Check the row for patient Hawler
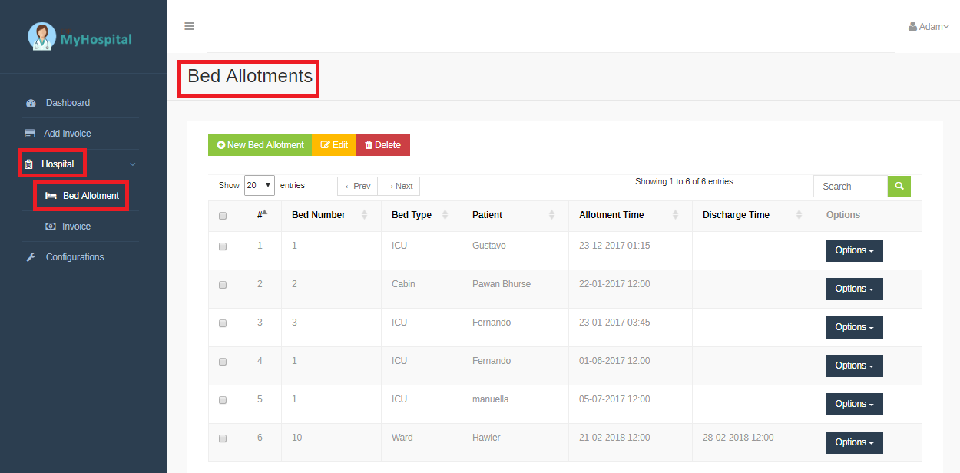Viewport: 960px width, 473px height. click(x=223, y=438)
